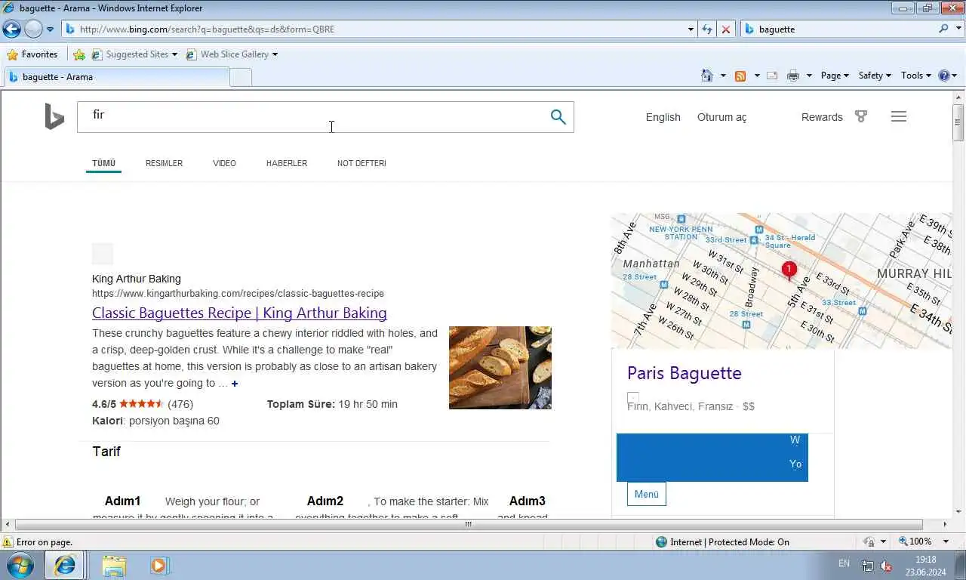Click the IE search box containing baguette

click(838, 29)
